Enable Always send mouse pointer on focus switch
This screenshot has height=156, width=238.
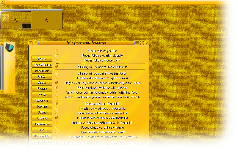(x=57, y=97)
